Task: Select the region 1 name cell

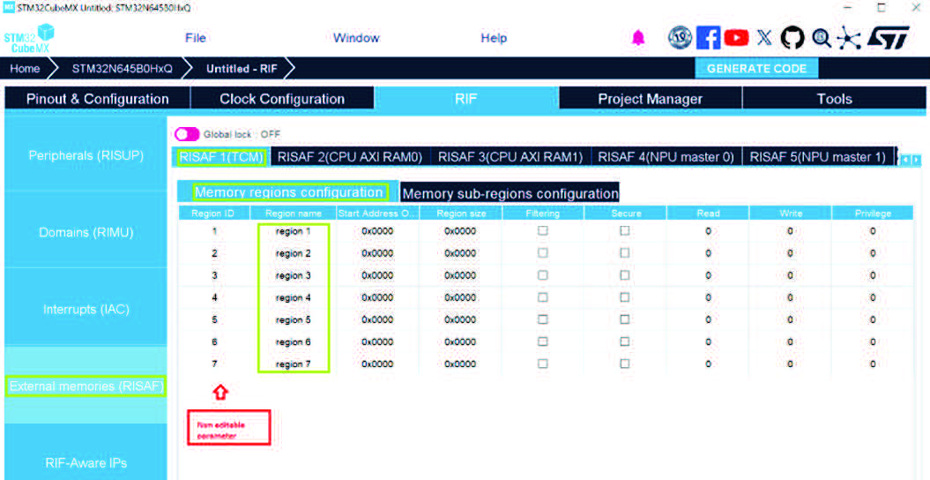Action: [293, 231]
